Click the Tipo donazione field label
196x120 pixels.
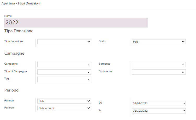[14, 41]
